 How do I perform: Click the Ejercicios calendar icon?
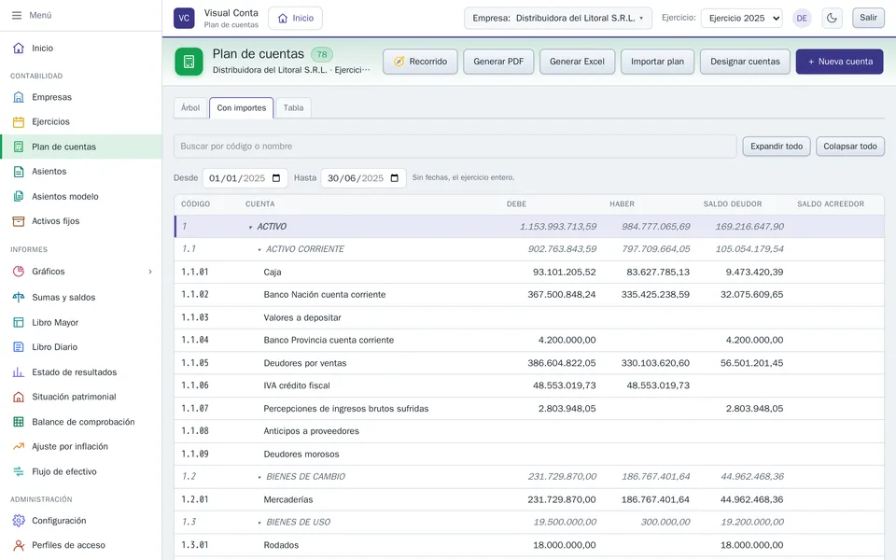pos(19,121)
